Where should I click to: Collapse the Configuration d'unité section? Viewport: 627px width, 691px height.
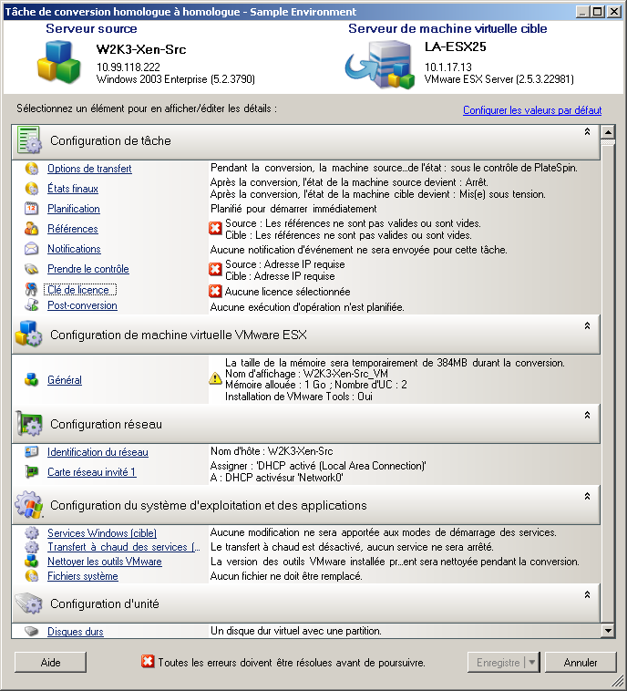pos(587,595)
